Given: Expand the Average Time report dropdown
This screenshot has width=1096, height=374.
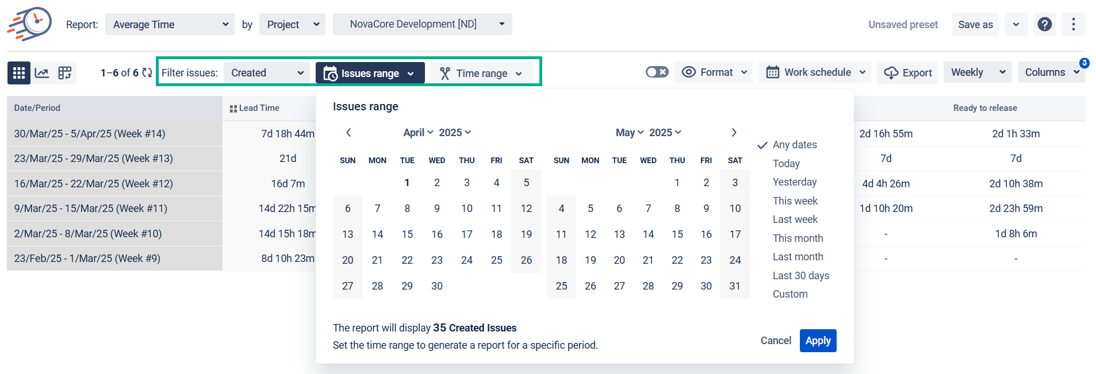Looking at the screenshot, I should (x=170, y=25).
